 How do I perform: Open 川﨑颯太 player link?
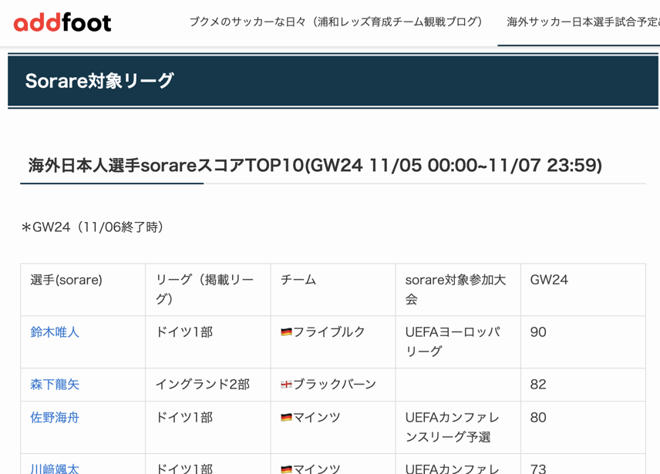[x=55, y=468]
